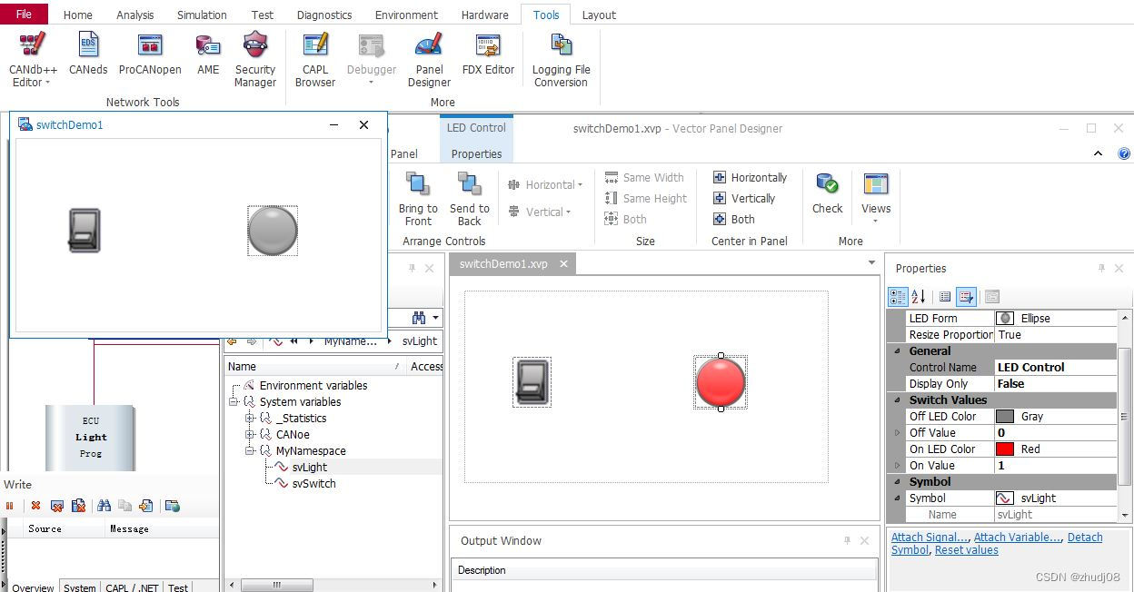Open the Views dropdown
This screenshot has width=1134, height=592.
(876, 199)
